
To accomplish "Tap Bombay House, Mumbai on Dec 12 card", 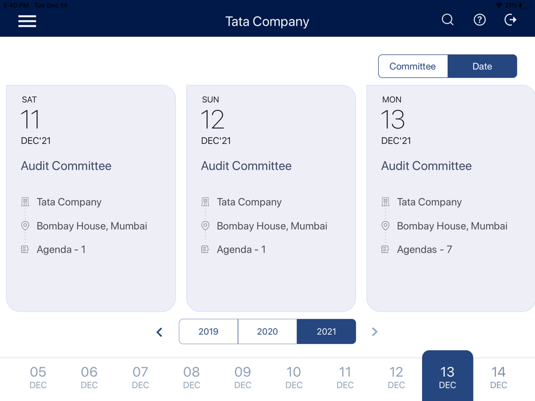I will pyautogui.click(x=272, y=226).
